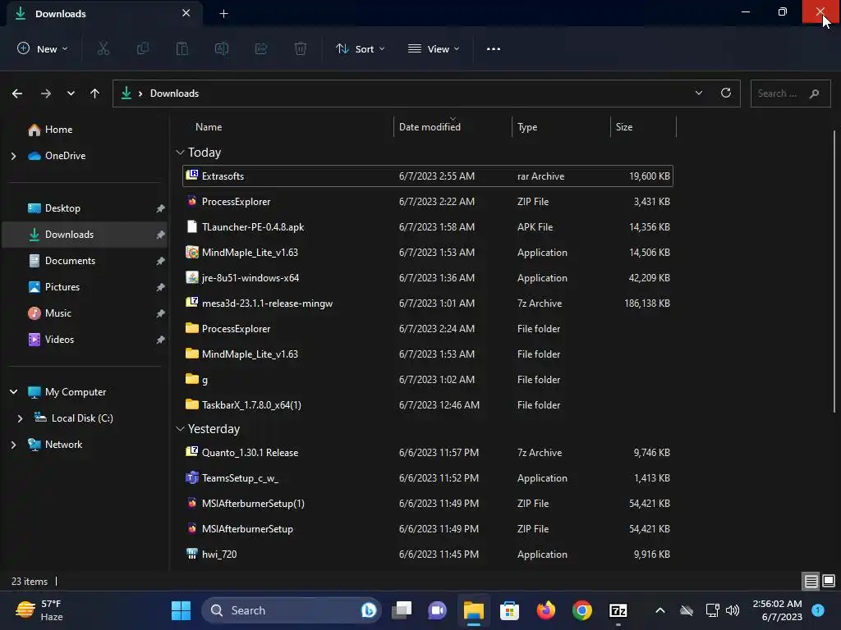Viewport: 841px width, 630px height.
Task: Select mesa3d-23.1.1-release-mingw archive
Action: [x=427, y=304]
